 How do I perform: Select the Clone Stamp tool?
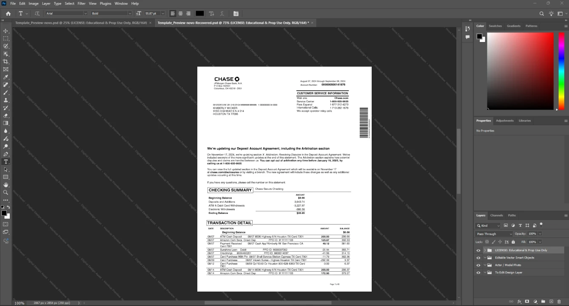click(x=6, y=100)
